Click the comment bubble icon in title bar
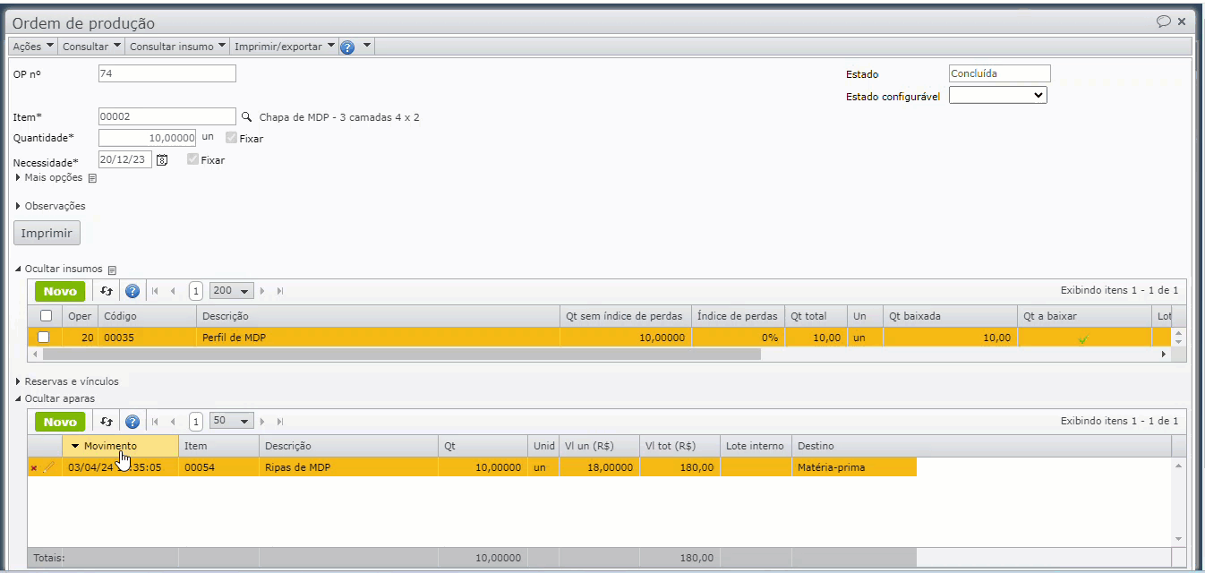 (x=1164, y=21)
